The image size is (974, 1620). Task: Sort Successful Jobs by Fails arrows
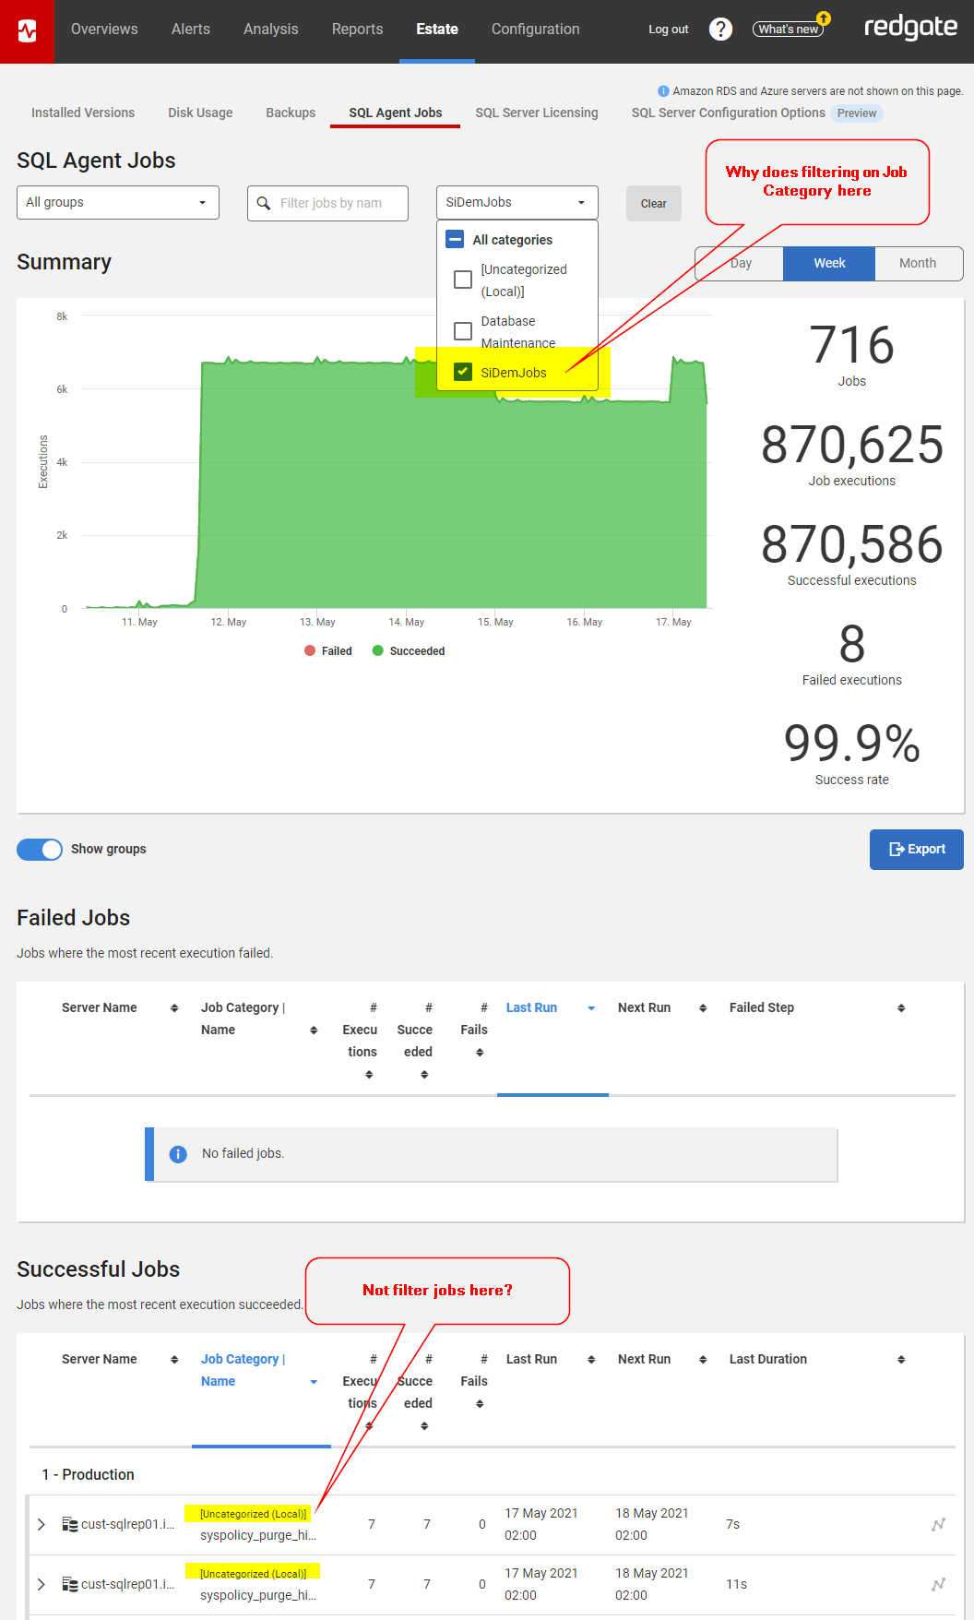(480, 1404)
